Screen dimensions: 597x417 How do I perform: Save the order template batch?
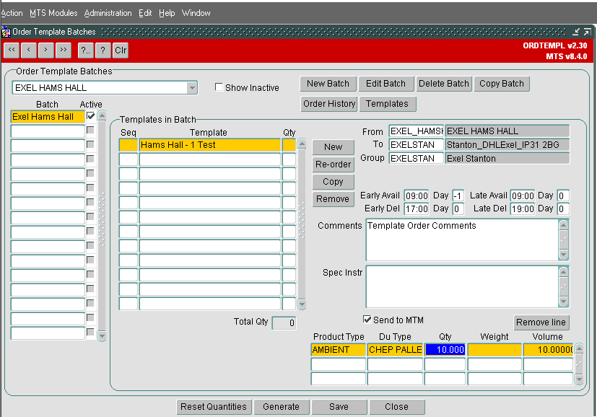[x=339, y=407]
